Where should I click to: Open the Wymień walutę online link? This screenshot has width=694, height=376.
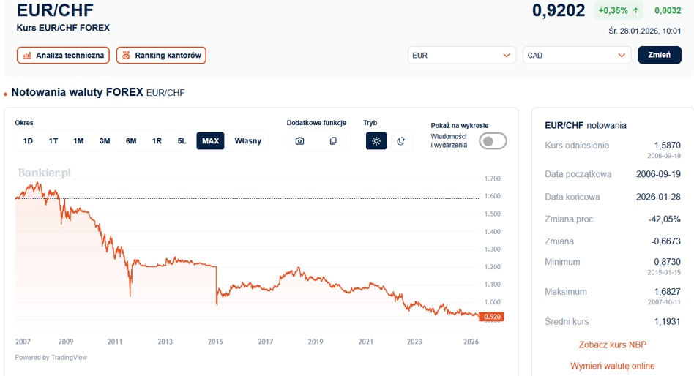(613, 366)
